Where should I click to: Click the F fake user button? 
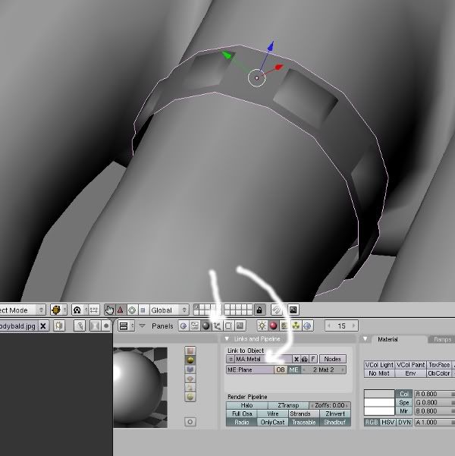tap(313, 359)
